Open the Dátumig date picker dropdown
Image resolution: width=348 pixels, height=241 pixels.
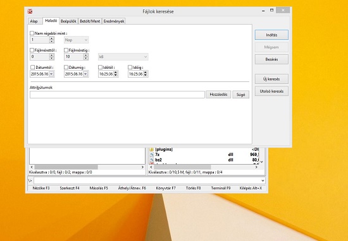(x=85, y=74)
